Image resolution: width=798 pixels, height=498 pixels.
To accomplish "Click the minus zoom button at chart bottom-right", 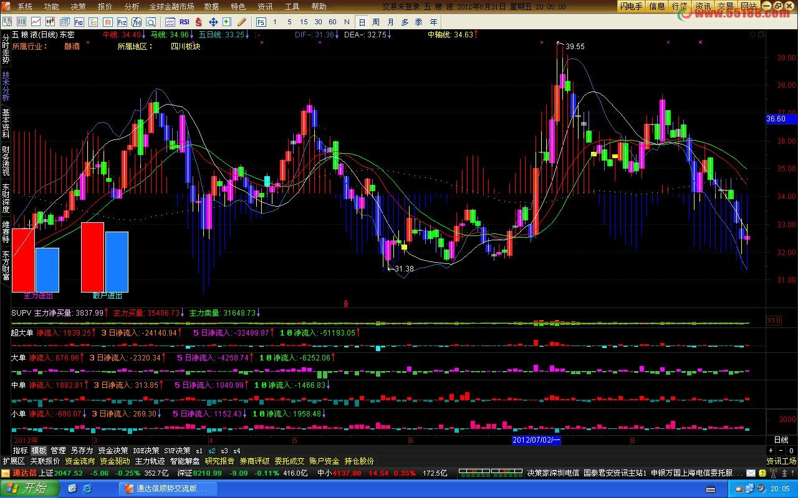I will coord(781,450).
